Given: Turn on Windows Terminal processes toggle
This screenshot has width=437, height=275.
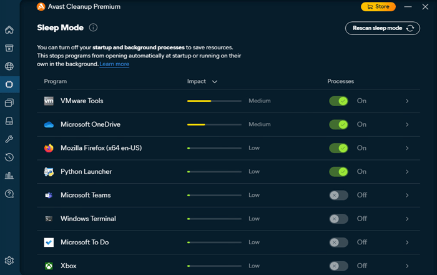Looking at the screenshot, I should (x=338, y=219).
